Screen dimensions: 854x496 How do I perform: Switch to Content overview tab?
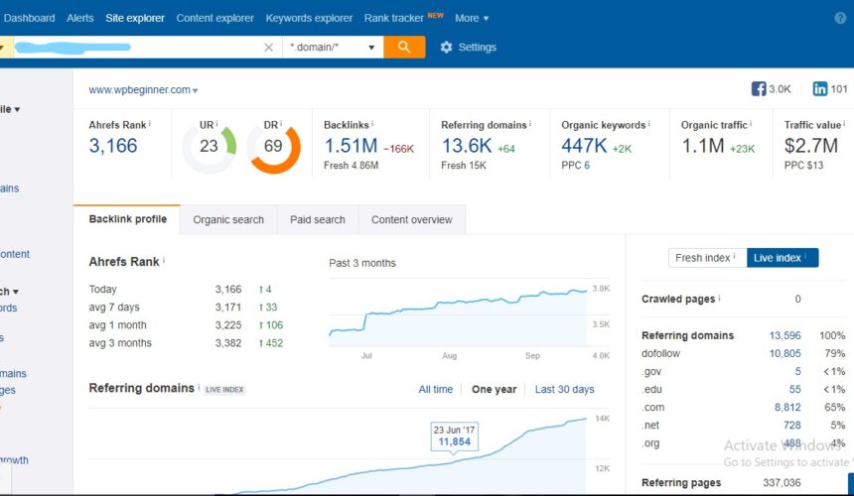[x=412, y=219]
